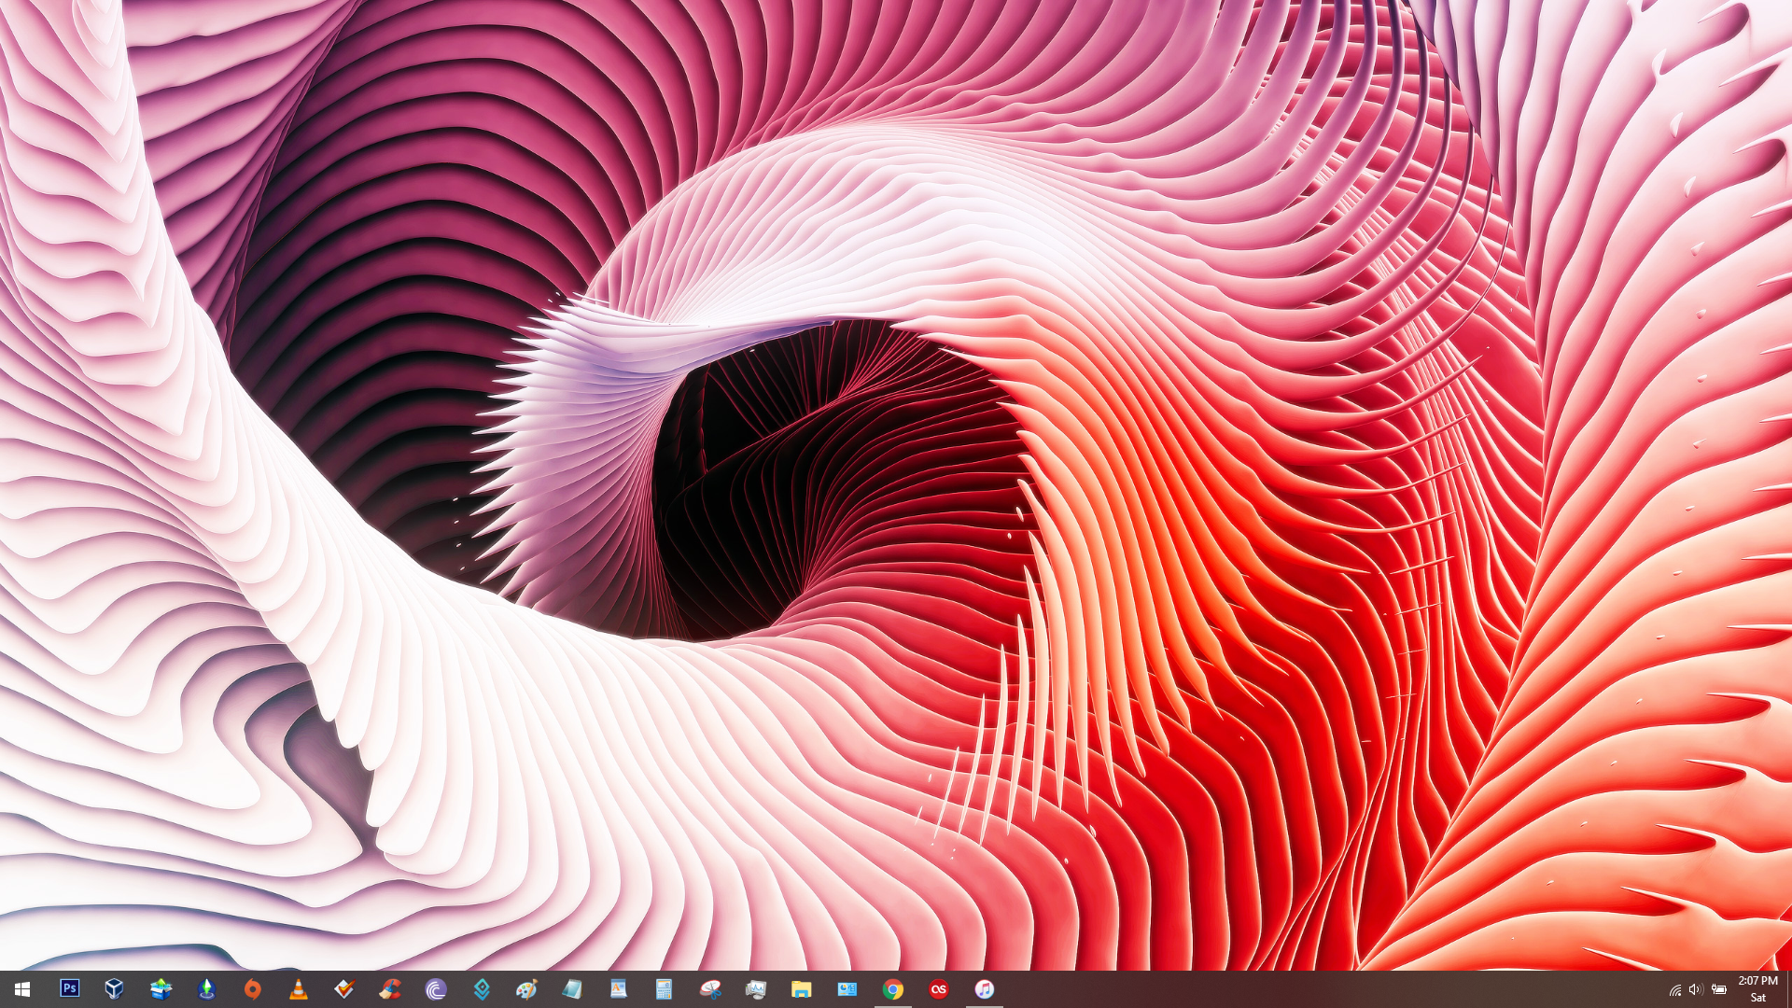Open Origin orange icon in taskbar
Image resolution: width=1792 pixels, height=1008 pixels.
252,988
